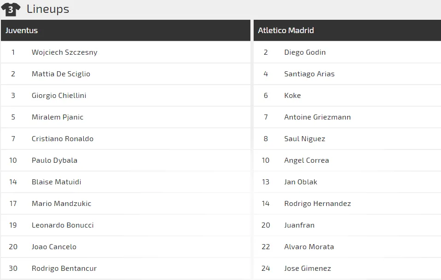Screen dimensions: 441x280
Task: Select Diego Godin from Atletico's lineup
Action: pyautogui.click(x=305, y=52)
